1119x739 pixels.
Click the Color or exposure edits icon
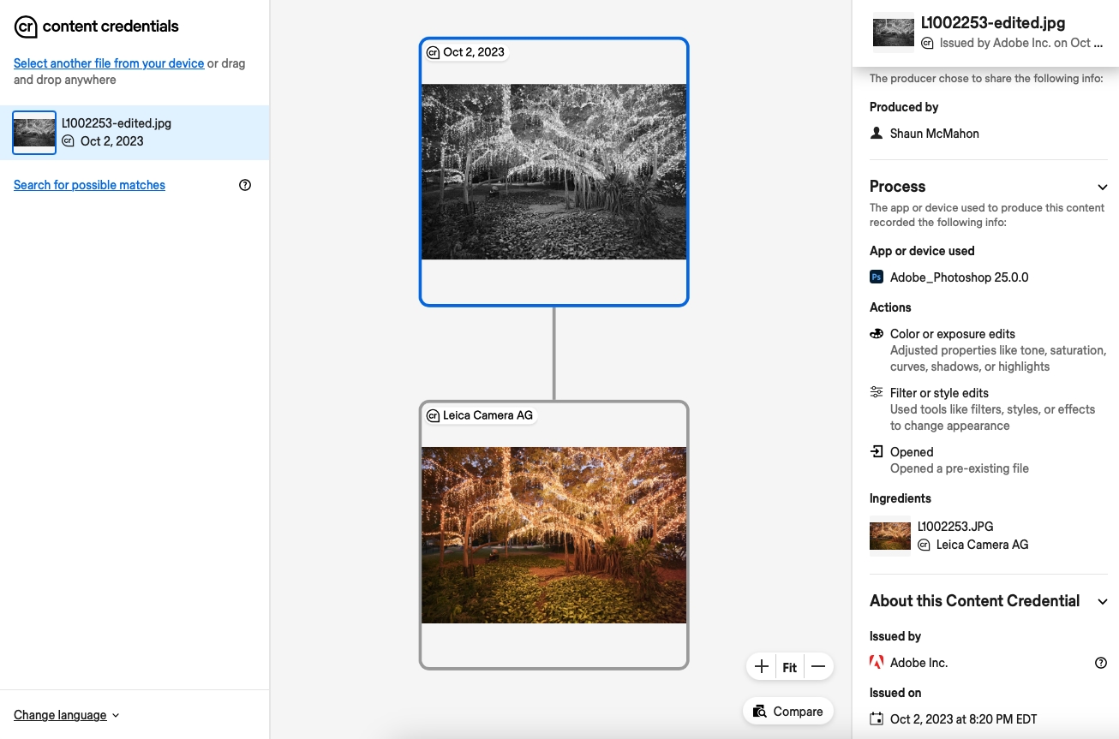coord(876,333)
